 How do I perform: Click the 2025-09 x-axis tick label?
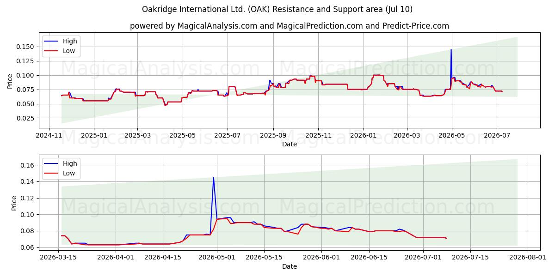point(273,136)
